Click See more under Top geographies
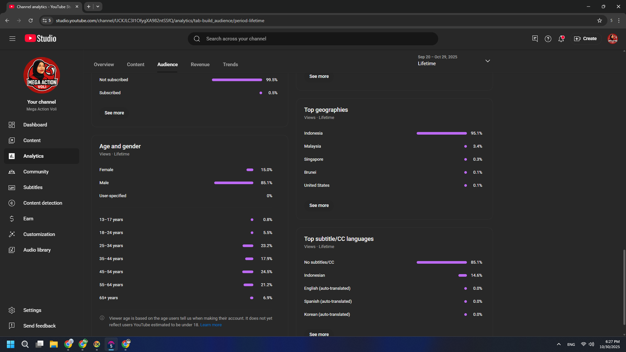626x352 pixels. coord(319,205)
